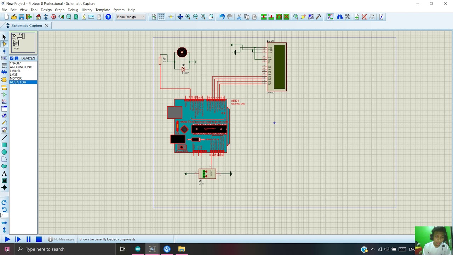Viewport: 453px width, 255px height.
Task: Open the Base Design variant dropdown
Action: [x=131, y=17]
